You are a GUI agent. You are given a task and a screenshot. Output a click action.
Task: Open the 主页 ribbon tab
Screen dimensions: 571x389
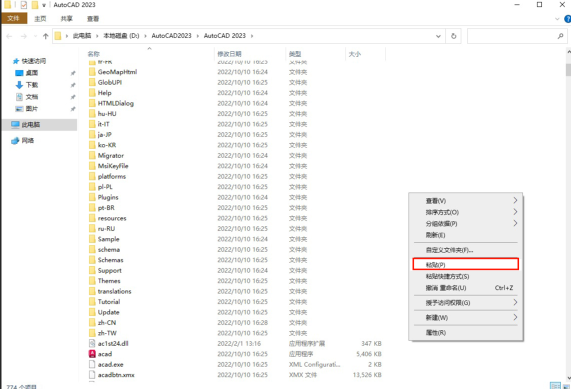[x=40, y=19]
